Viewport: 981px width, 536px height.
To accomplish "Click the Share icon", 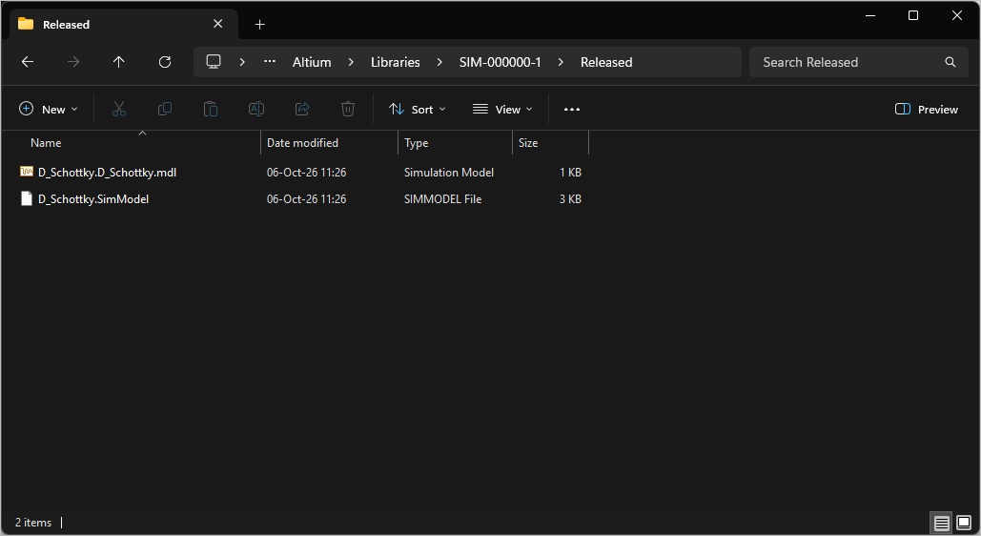I will (x=302, y=109).
